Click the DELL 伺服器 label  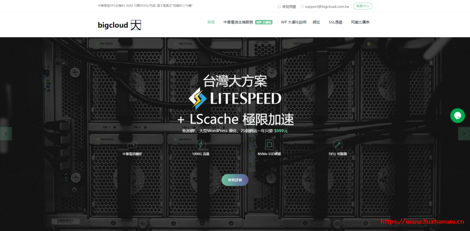tap(338, 154)
